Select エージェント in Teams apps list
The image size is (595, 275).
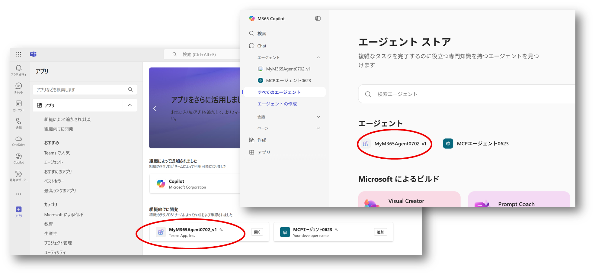pyautogui.click(x=53, y=162)
